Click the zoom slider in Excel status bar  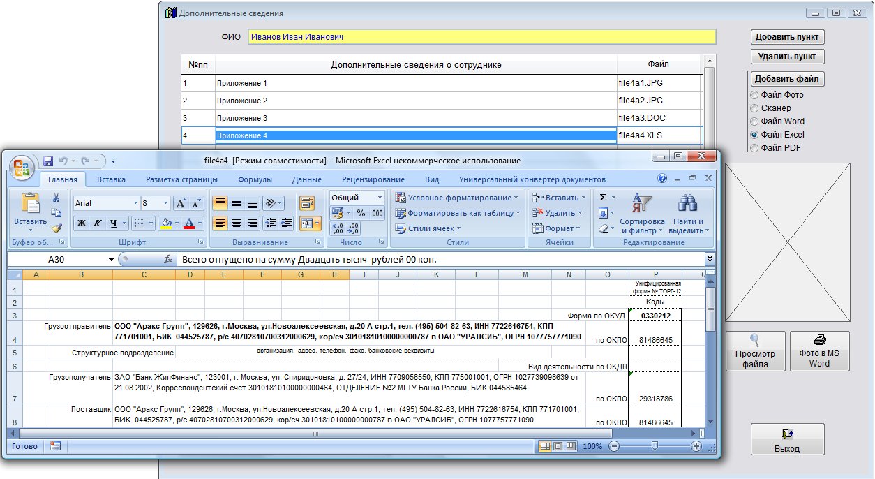(x=655, y=446)
